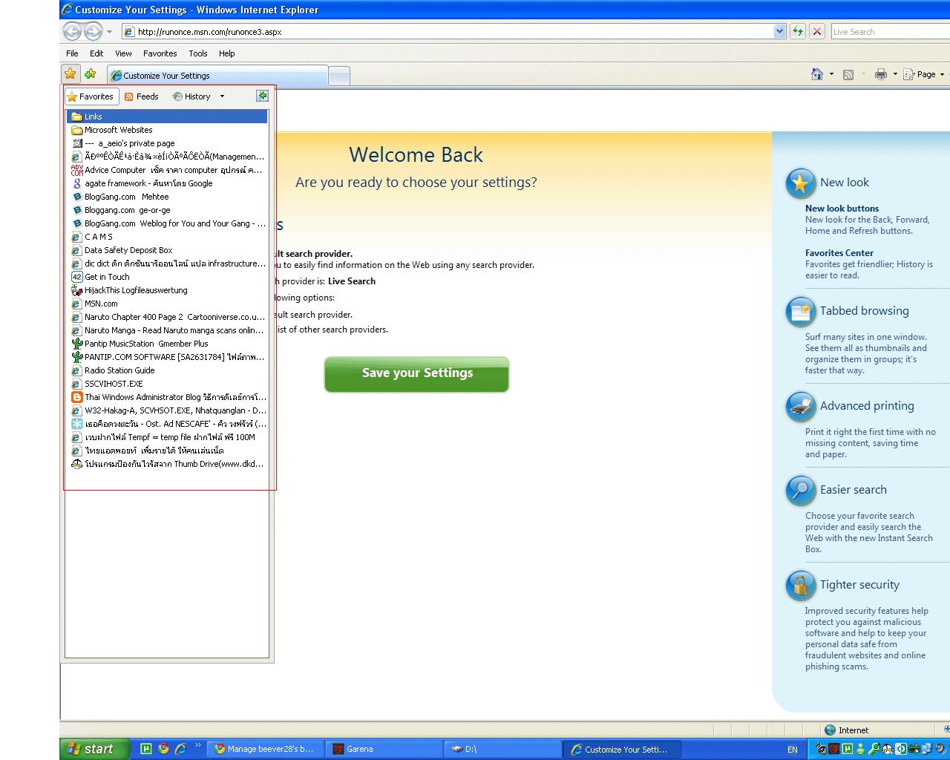Open the address bar dropdown
This screenshot has width=950, height=760.
pos(779,31)
